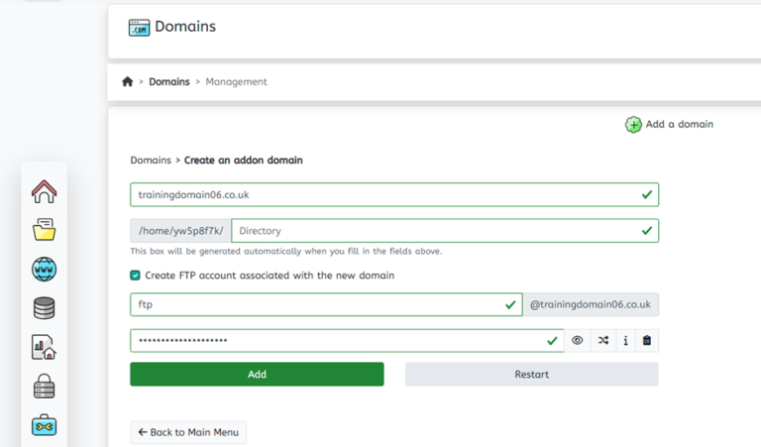Show password with the eye icon
Viewport: 761px width, 447px height.
pyautogui.click(x=578, y=340)
